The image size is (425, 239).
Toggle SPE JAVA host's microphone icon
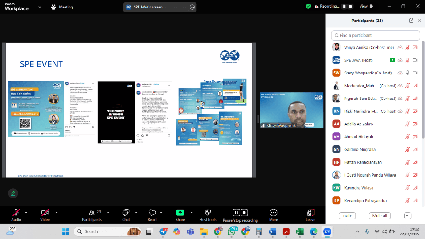(407, 60)
